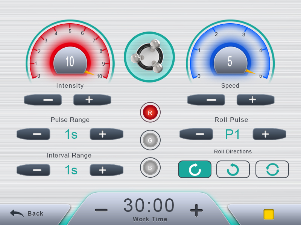This screenshot has width=301, height=225.
Task: Decrease Pulse Range with the minus button
Action: click(x=33, y=134)
